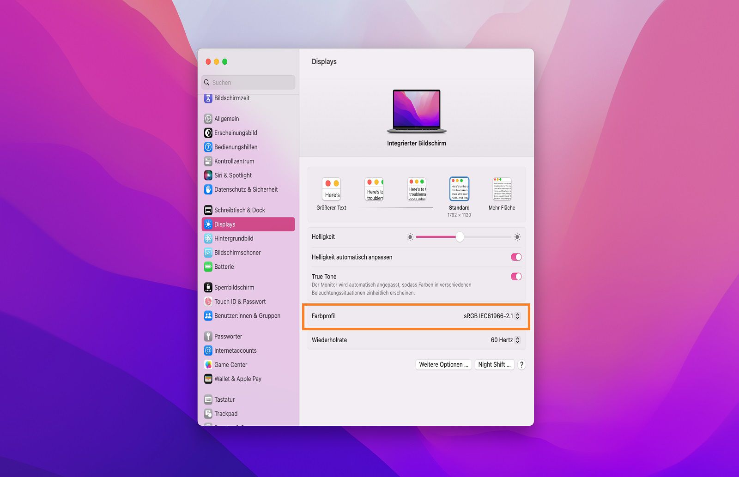The width and height of the screenshot is (739, 477).
Task: Click the Datenschutz & Sicherheit hand icon
Action: (208, 190)
